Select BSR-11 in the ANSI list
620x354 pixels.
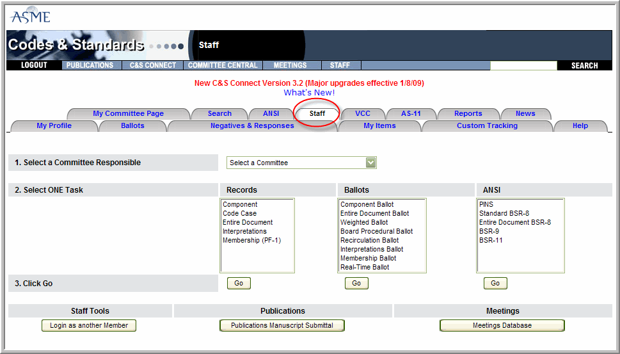(x=491, y=240)
